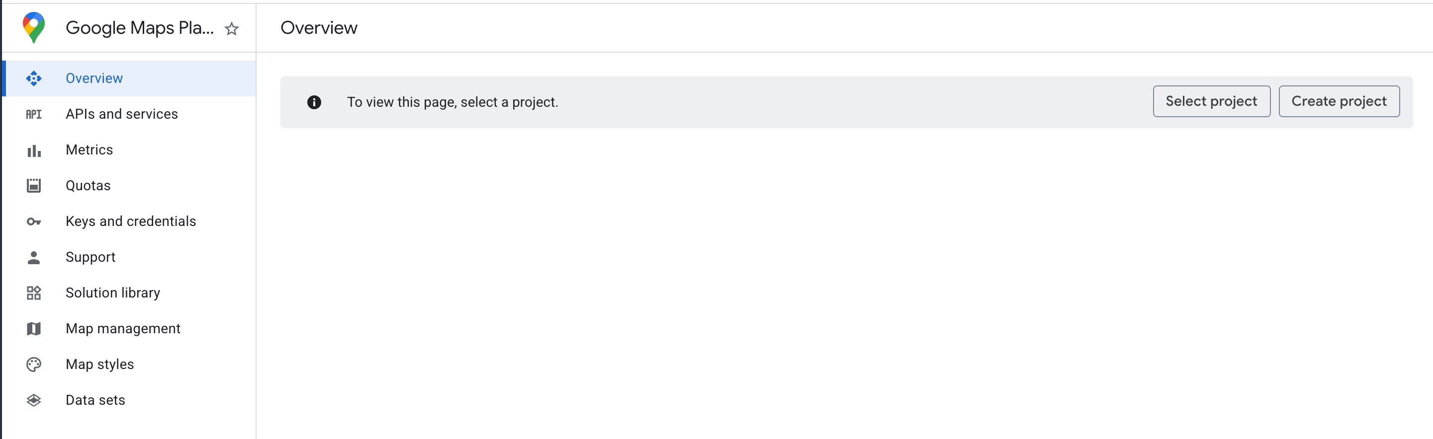Open the Solution library section
The width and height of the screenshot is (1433, 439).
point(113,293)
